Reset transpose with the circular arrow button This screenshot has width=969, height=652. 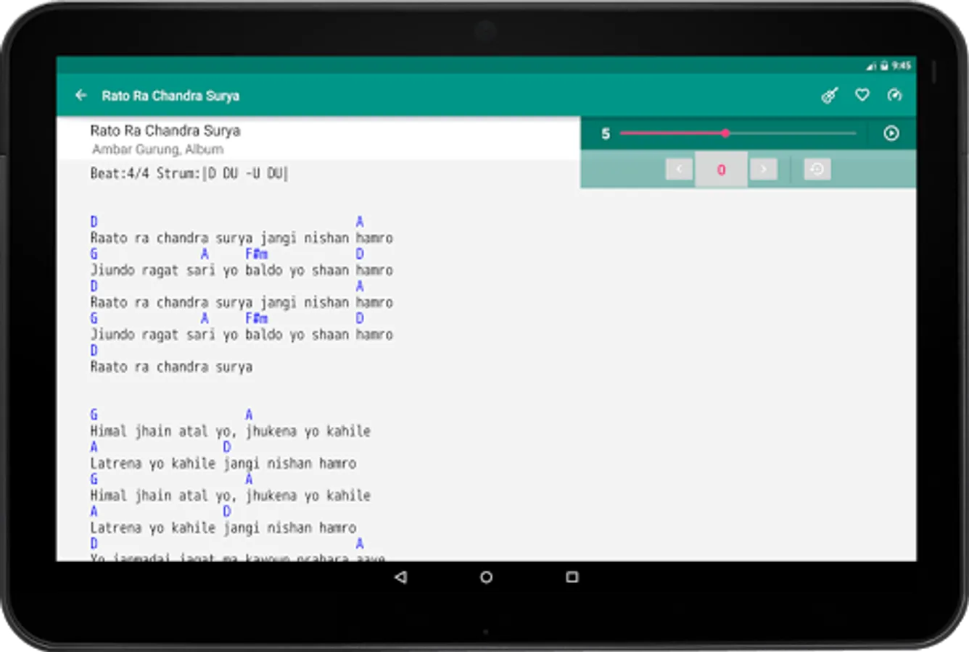tap(817, 170)
